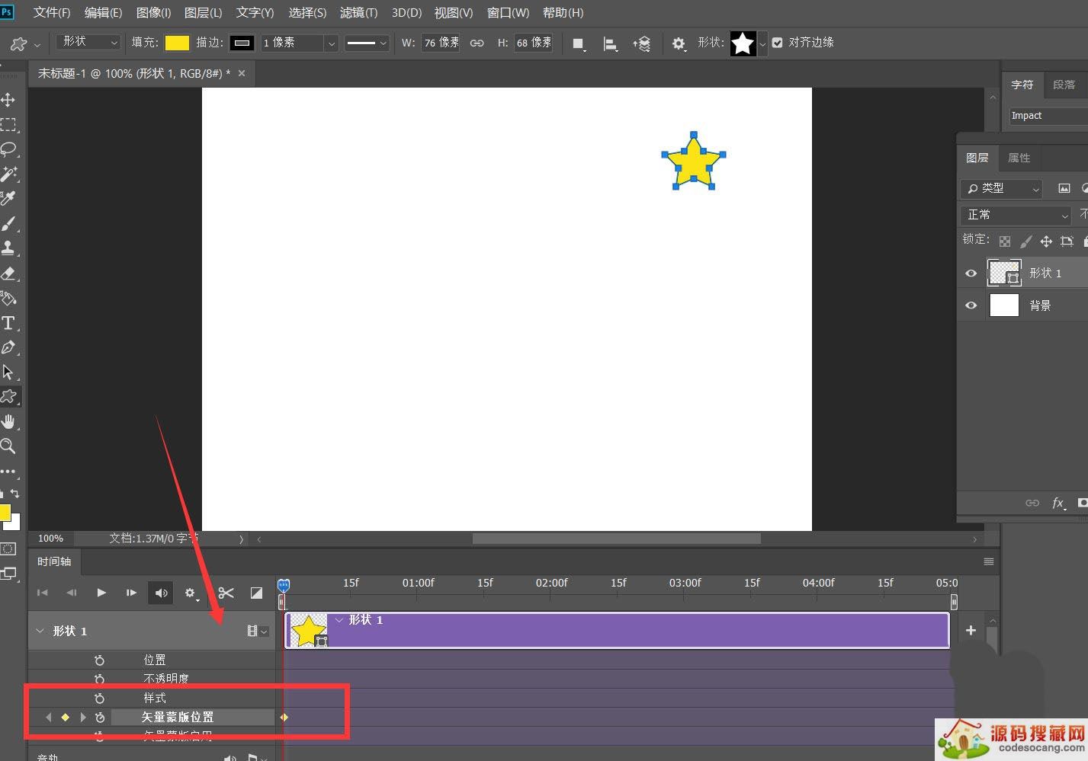Add media to track plus button
Viewport: 1088px width, 761px height.
971,630
